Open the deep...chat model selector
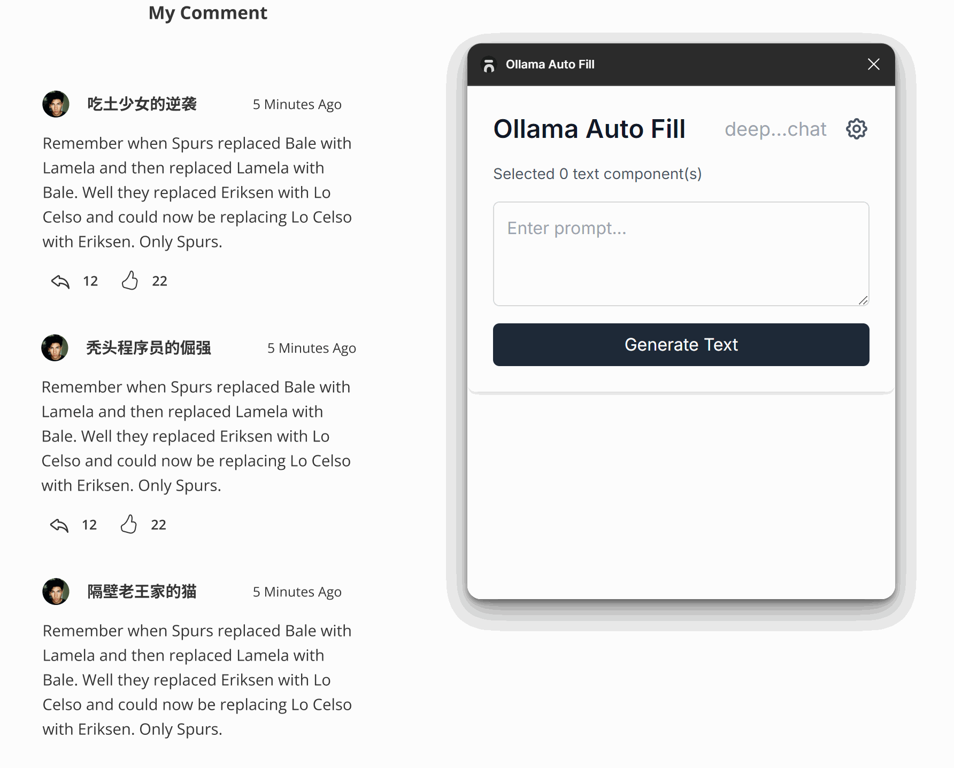 tap(775, 129)
